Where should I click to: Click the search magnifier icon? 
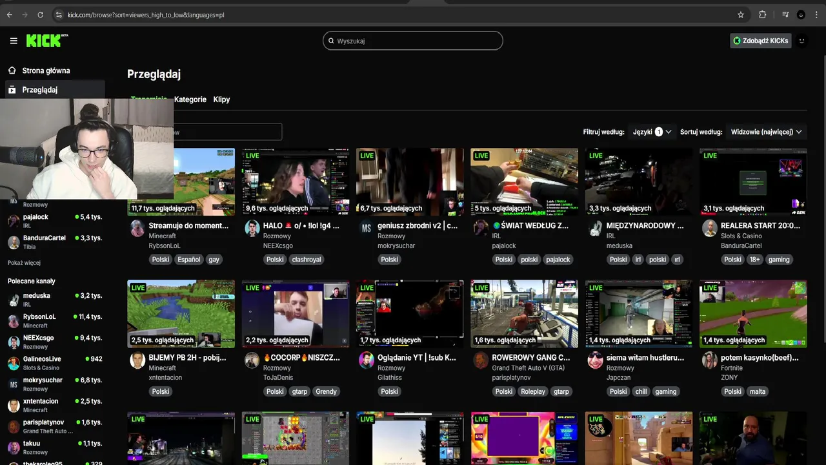(x=332, y=41)
